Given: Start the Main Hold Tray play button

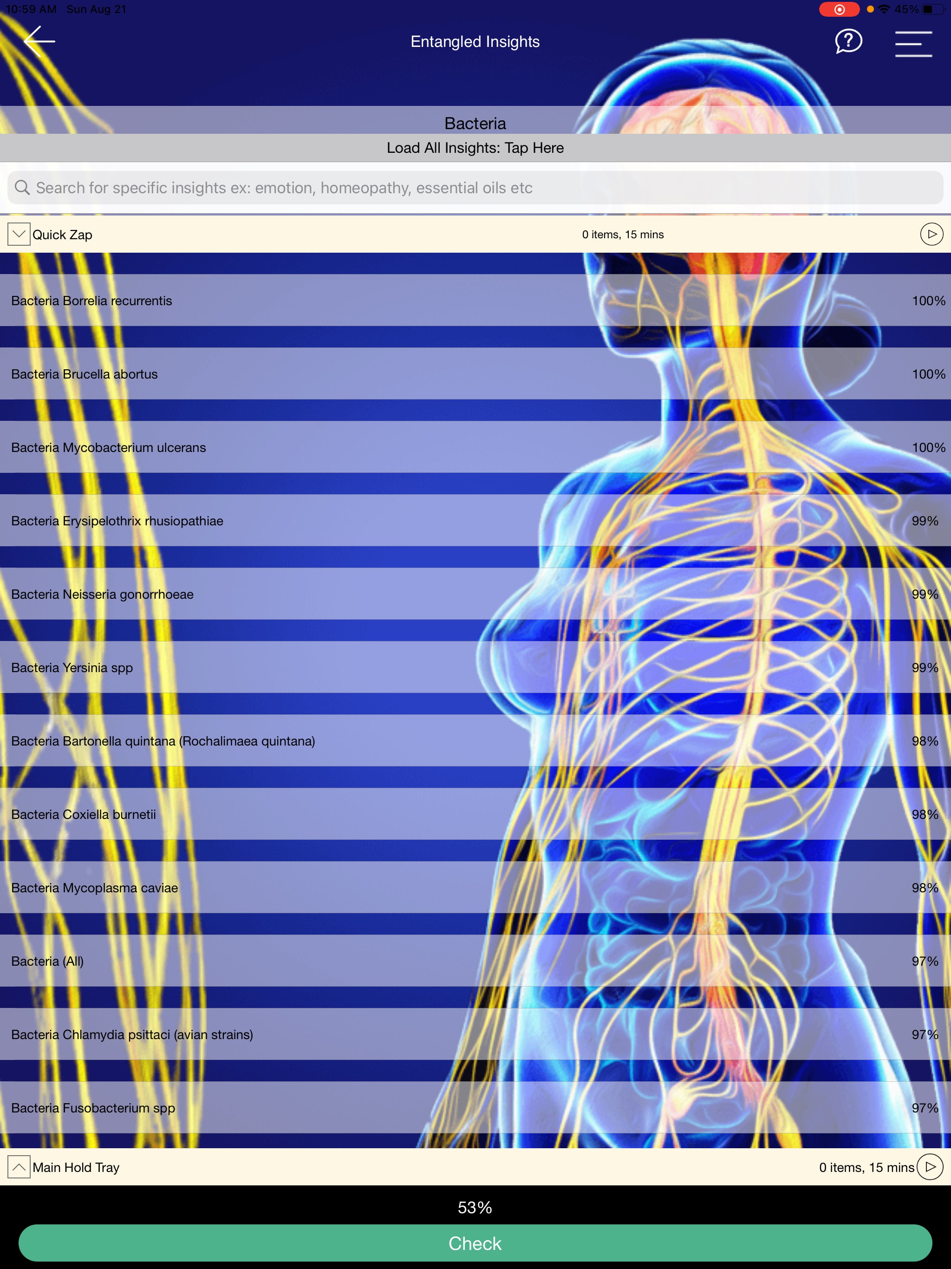Looking at the screenshot, I should click(x=931, y=1167).
